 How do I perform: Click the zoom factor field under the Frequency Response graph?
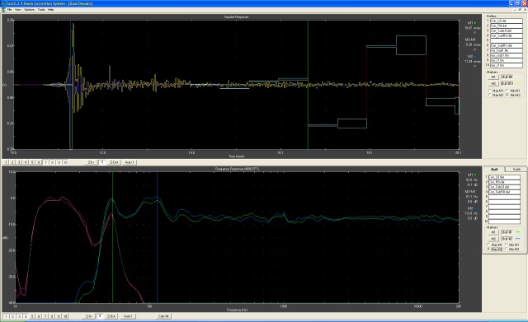100,316
